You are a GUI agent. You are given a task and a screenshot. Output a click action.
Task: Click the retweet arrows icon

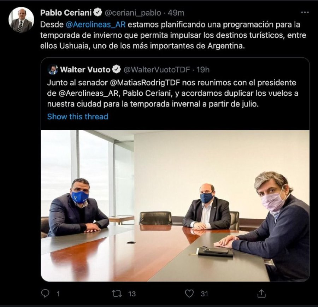click(x=117, y=294)
